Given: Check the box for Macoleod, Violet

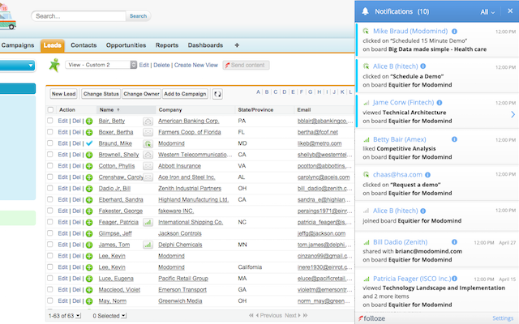Looking at the screenshot, I should click(x=50, y=289).
